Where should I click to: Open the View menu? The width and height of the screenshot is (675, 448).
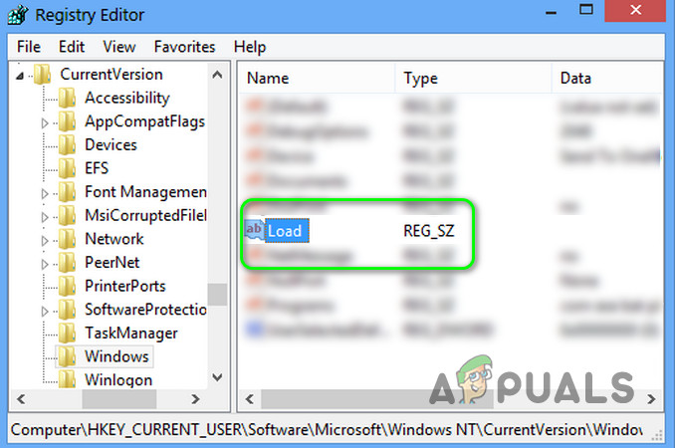point(119,47)
